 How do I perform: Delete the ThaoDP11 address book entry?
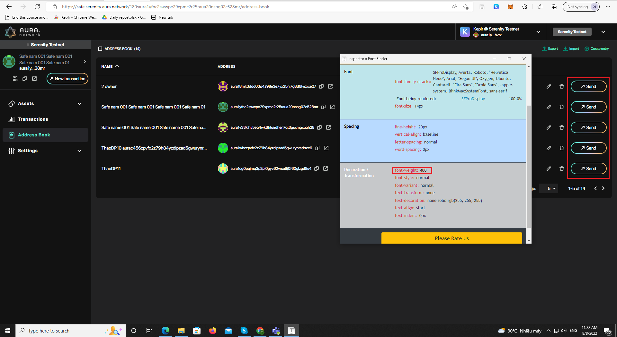coord(562,168)
